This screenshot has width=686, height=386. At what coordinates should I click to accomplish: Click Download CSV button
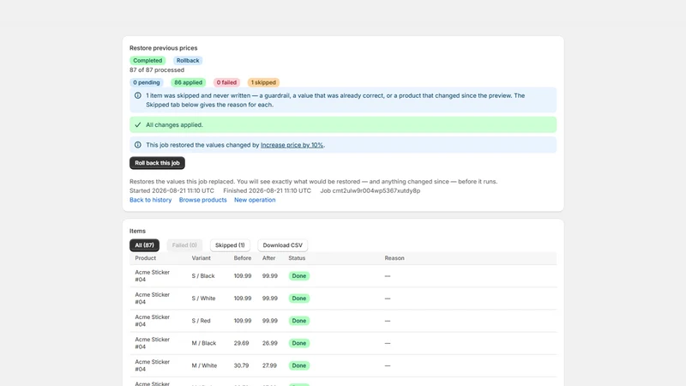pyautogui.click(x=283, y=245)
